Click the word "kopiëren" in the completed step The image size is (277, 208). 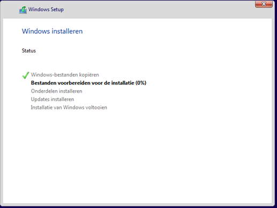point(89,75)
